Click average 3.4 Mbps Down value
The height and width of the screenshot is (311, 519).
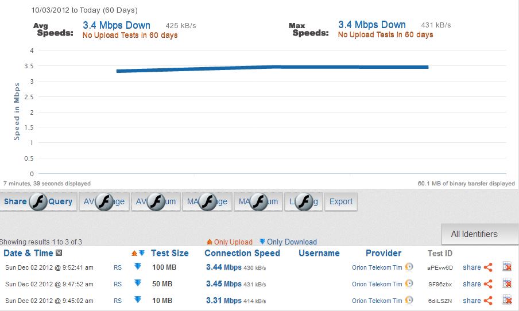[117, 25]
